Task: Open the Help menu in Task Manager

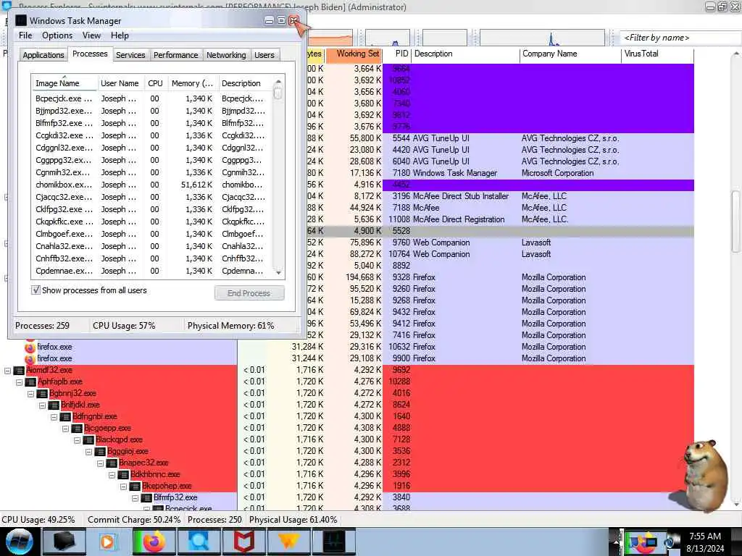Action: click(120, 35)
